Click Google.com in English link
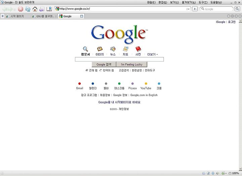Image resolution: width=242 pixels, height=176 pixels. click(x=144, y=95)
